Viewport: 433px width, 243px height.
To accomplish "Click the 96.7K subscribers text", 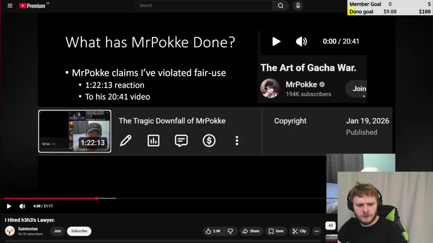I will pyautogui.click(x=30, y=234).
